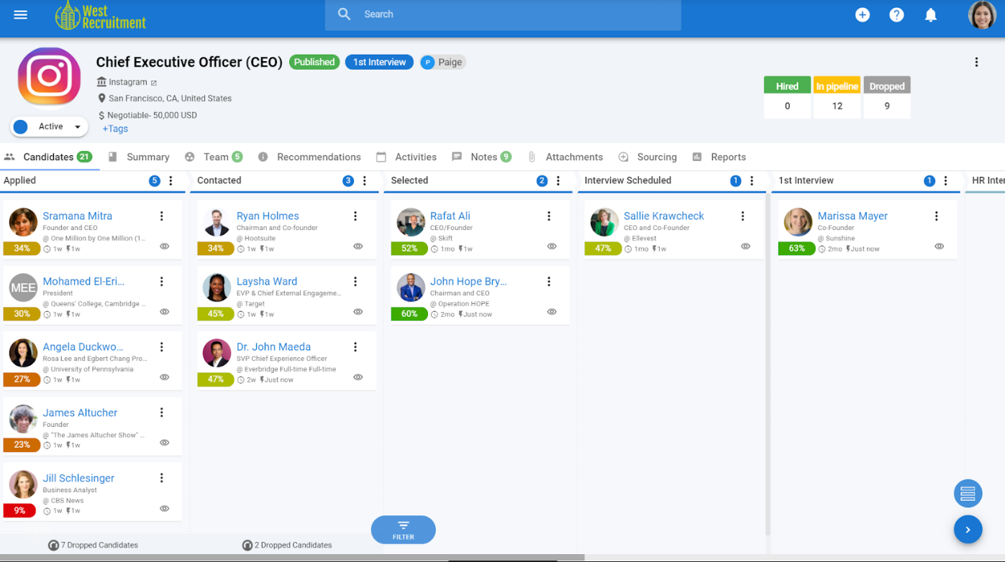The width and height of the screenshot is (1005, 562).
Task: Open the hamburger navigation menu
Action: (20, 14)
